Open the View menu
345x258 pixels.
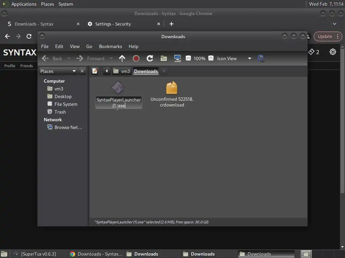pos(75,46)
